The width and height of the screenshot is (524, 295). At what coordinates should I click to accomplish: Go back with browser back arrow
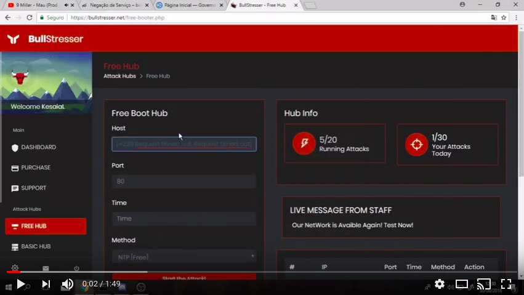click(x=8, y=17)
